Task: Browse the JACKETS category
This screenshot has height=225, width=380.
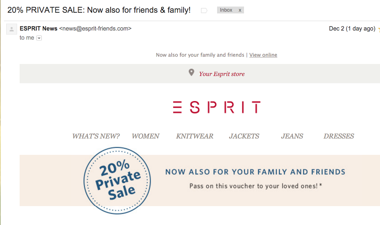Action: [244, 136]
